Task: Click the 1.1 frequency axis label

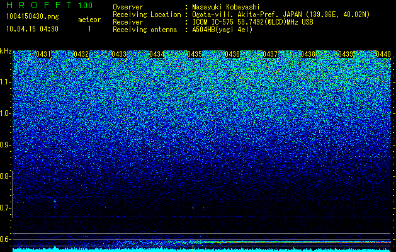Action: point(5,82)
